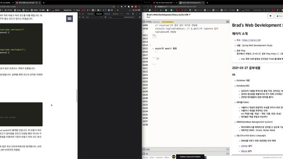The height and width of the screenshot is (159, 283).
Task: Save the pen with the Save button
Action: click(279, 16)
